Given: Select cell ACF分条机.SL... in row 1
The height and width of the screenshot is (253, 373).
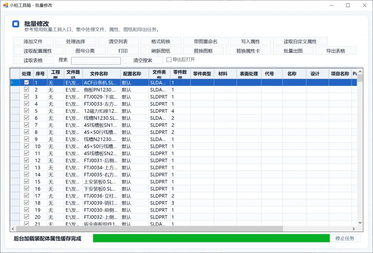Looking at the screenshot, I should point(102,83).
